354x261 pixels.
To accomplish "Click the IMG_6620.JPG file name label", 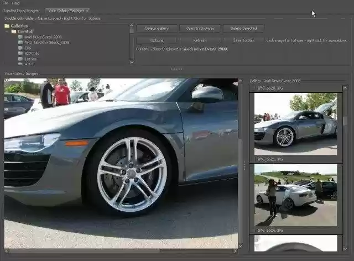I will pyautogui.click(x=270, y=88).
